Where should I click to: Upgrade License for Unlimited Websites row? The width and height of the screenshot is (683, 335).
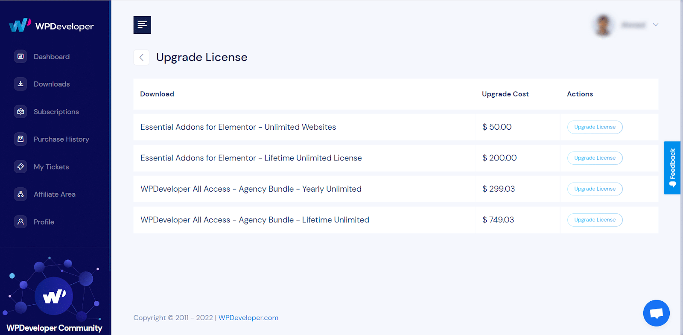595,127
